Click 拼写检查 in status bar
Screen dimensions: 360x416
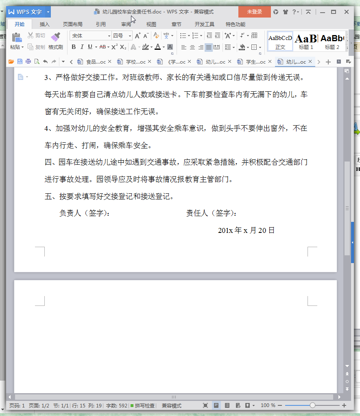coord(142,405)
